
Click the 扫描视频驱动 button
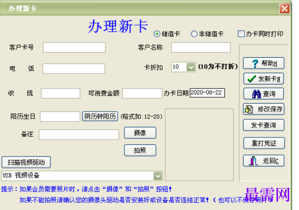tap(26, 162)
